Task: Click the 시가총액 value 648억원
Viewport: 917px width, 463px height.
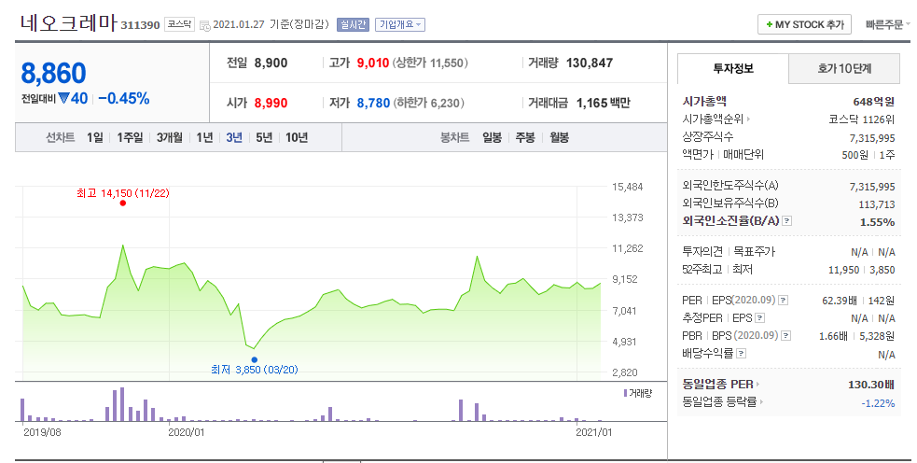Action: click(874, 102)
